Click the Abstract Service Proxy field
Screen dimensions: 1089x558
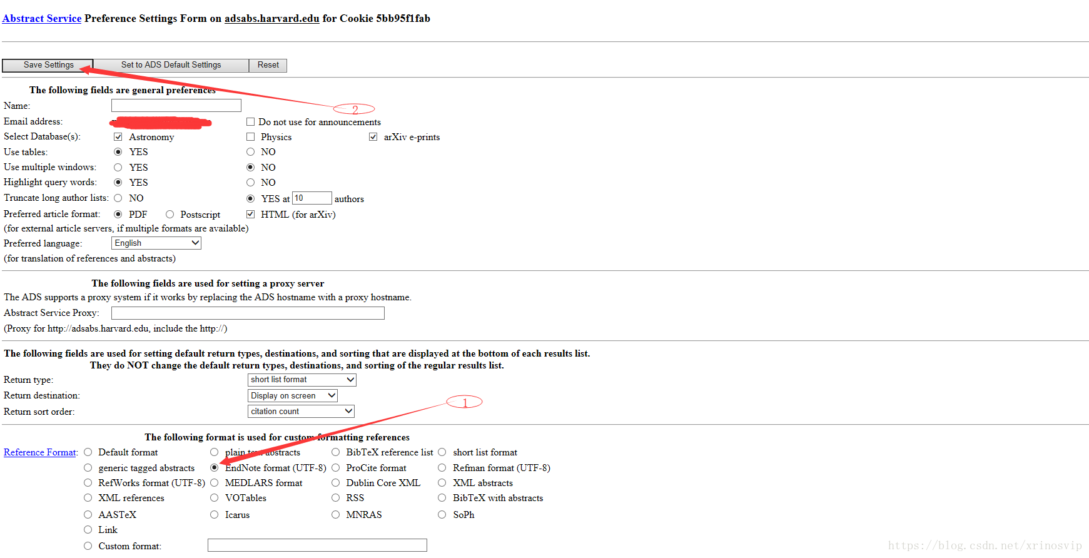click(x=248, y=313)
